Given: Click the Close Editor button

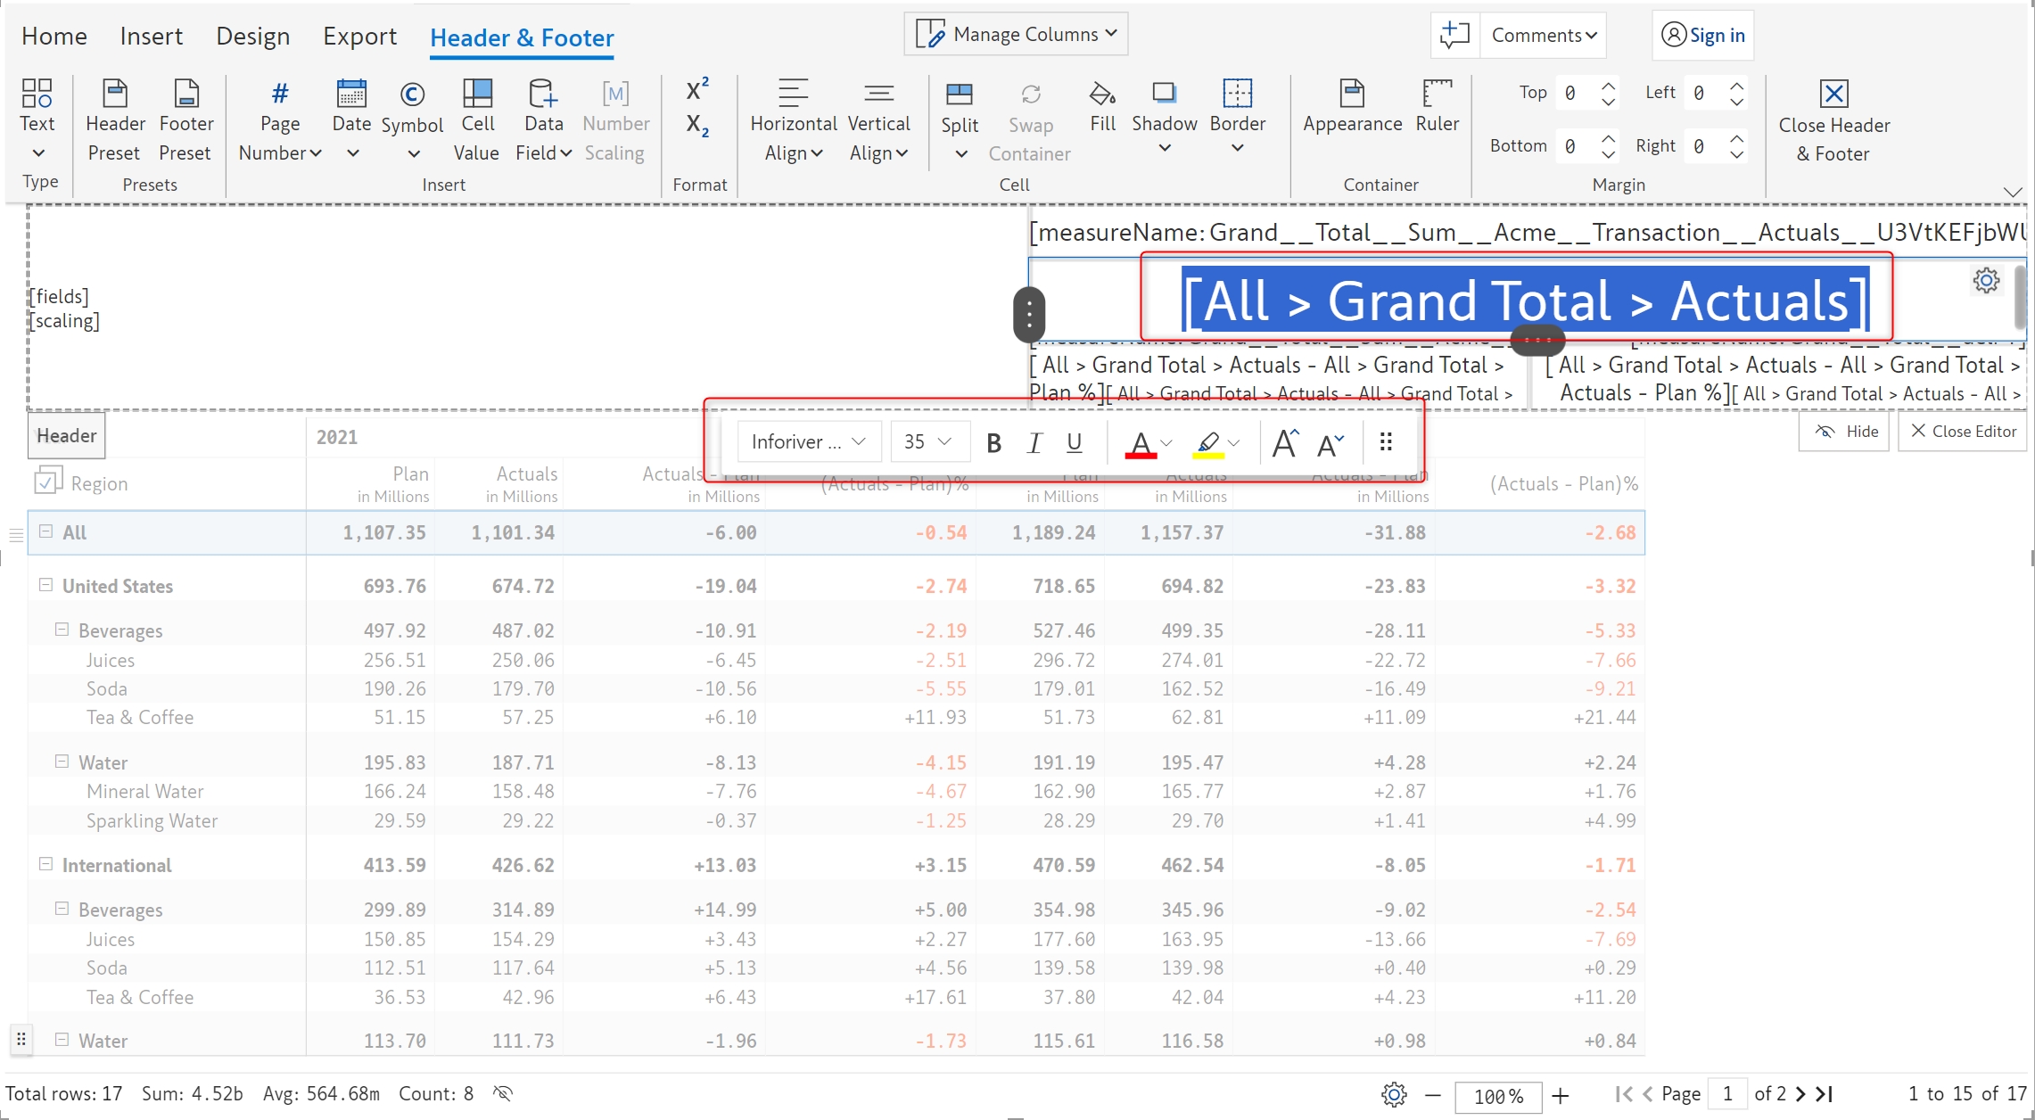Looking at the screenshot, I should (x=1963, y=432).
